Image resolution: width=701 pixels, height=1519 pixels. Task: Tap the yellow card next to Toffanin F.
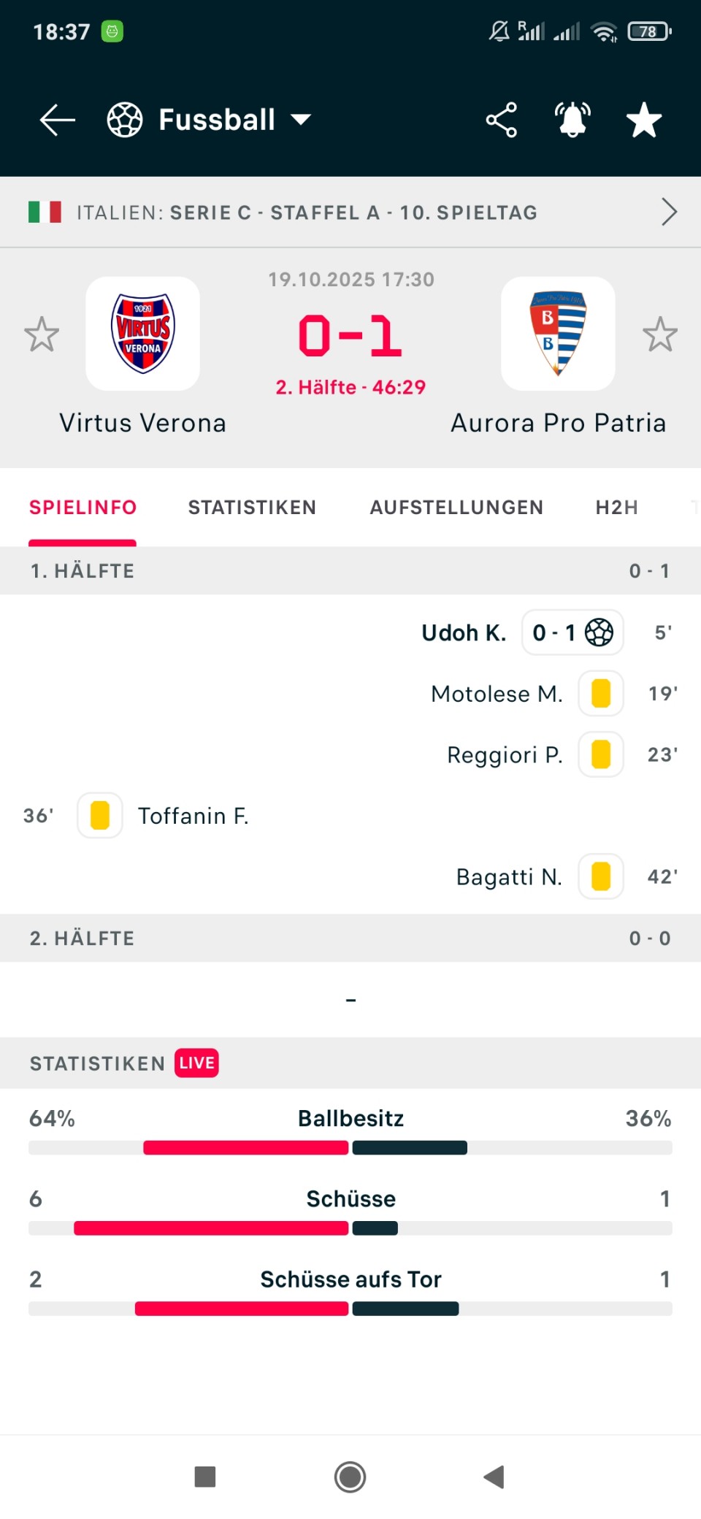[100, 816]
